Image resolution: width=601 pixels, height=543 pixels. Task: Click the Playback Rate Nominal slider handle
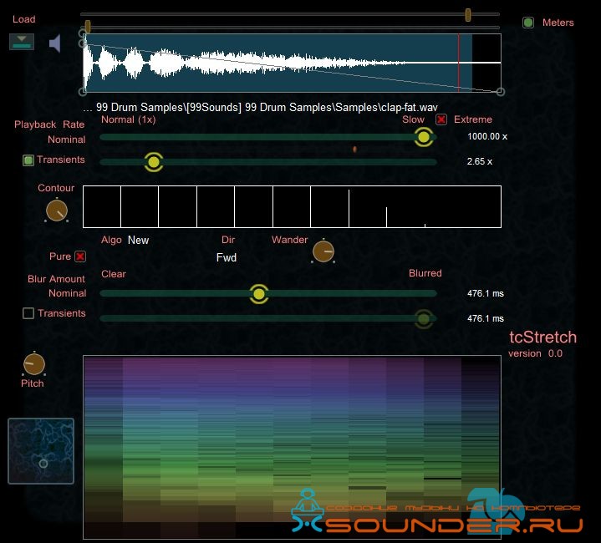coord(424,137)
